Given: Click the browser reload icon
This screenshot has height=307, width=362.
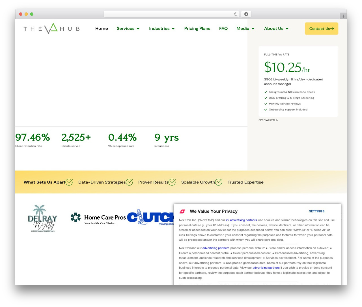Looking at the screenshot, I should (x=236, y=14).
